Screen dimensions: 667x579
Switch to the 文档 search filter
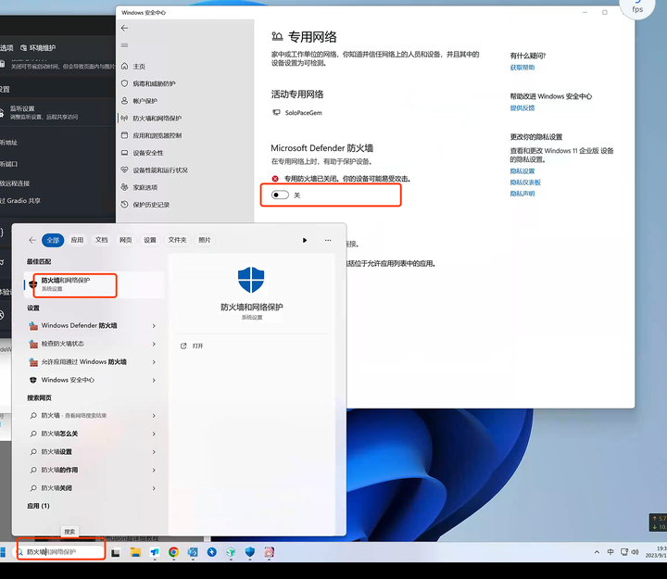[x=101, y=240]
